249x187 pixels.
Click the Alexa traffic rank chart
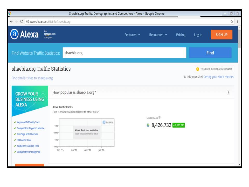click(87, 133)
